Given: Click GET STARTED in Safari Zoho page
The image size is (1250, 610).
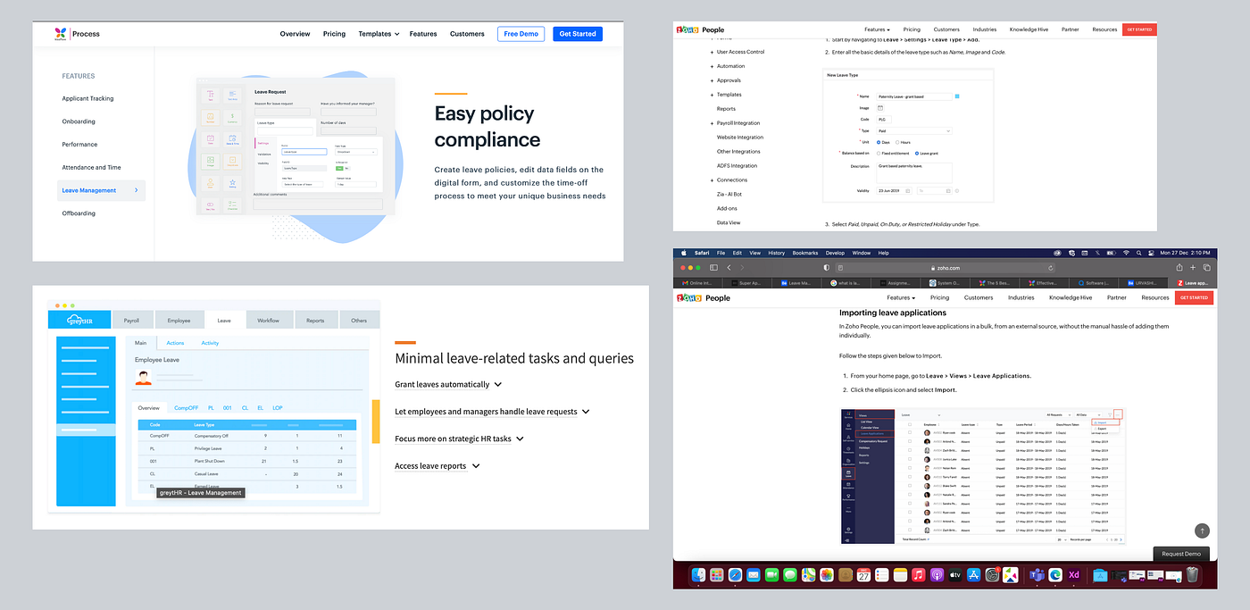Looking at the screenshot, I should pyautogui.click(x=1194, y=297).
